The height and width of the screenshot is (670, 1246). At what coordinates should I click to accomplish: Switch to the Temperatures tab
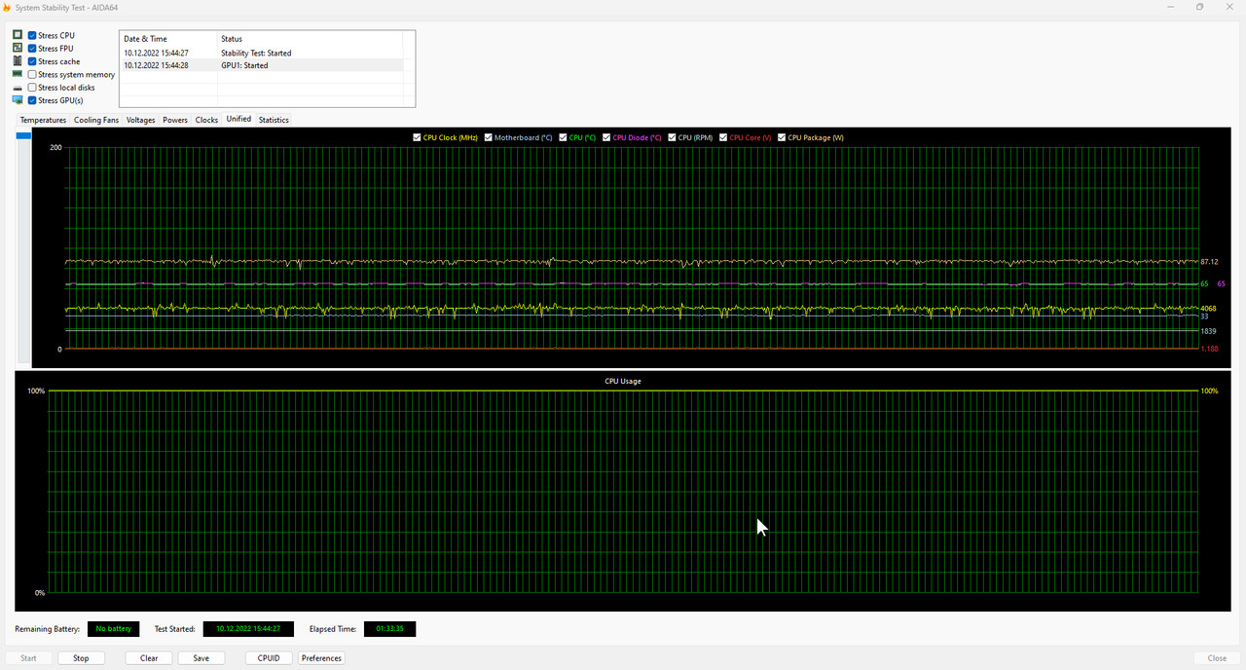tap(43, 120)
